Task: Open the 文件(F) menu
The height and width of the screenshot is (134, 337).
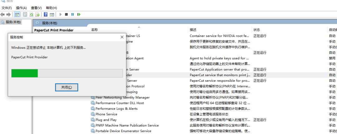Action: [x=7, y=8]
